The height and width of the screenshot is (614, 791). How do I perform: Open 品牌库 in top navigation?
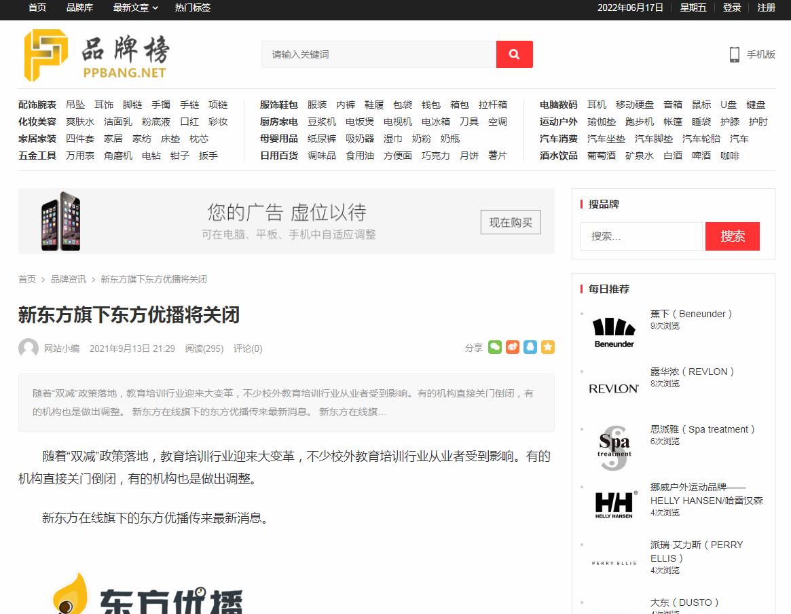coord(79,7)
